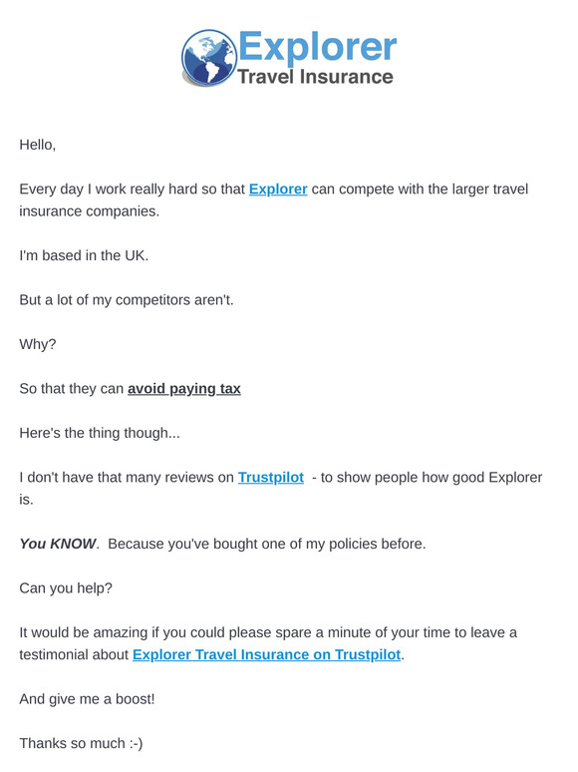Image resolution: width=578 pixels, height=772 pixels.
Task: Click the Hello greeting line
Action: click(38, 145)
